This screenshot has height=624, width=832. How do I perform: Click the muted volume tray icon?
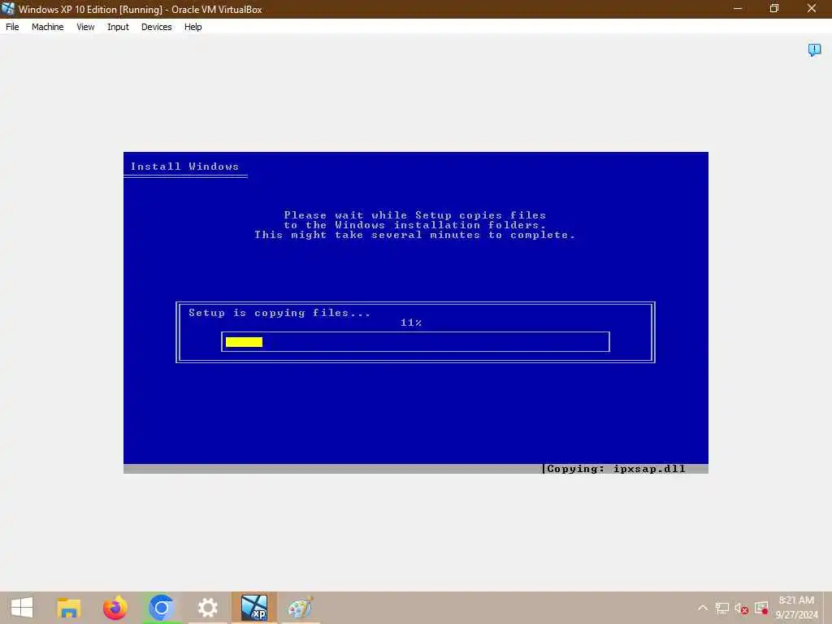pos(742,608)
